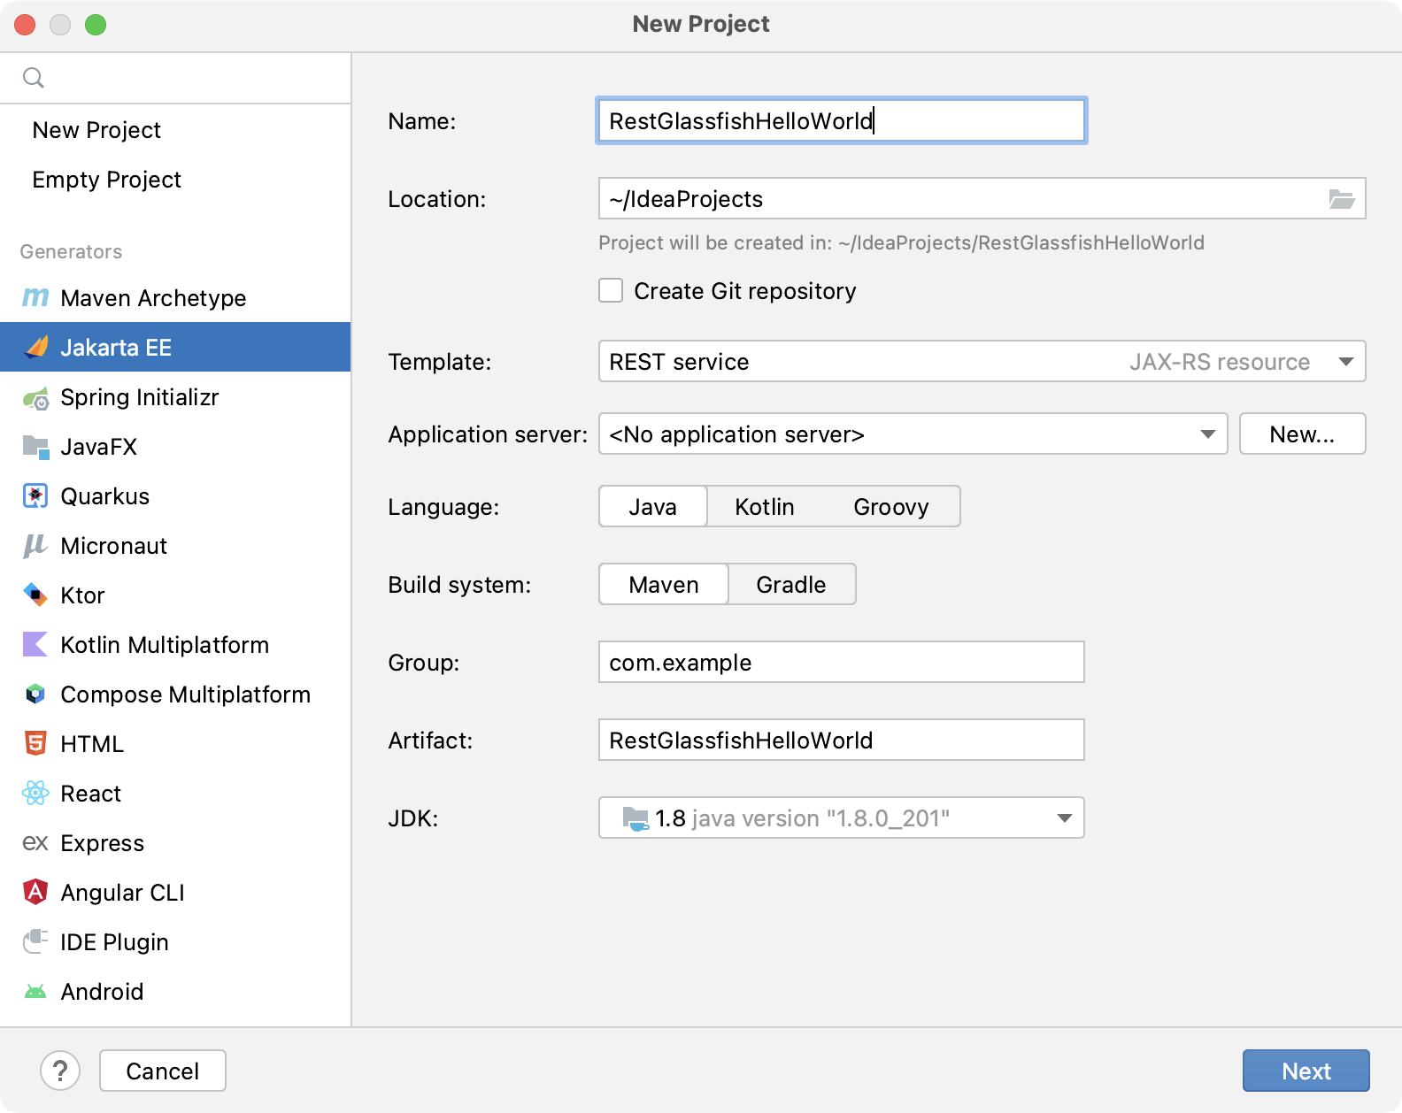This screenshot has width=1402, height=1113.
Task: Browse location with the folder icon
Action: click(x=1342, y=199)
